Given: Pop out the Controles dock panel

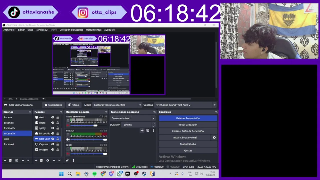Looking at the screenshot, I should tap(216, 112).
